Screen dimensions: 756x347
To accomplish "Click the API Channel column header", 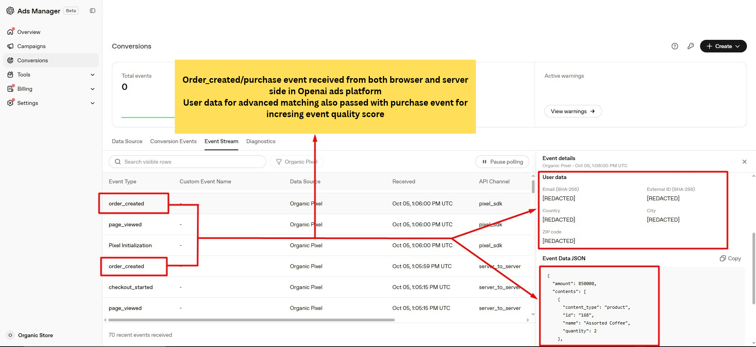I will [494, 181].
